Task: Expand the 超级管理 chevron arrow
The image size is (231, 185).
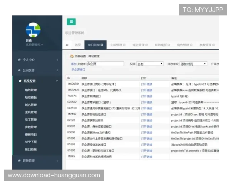Action: [57, 160]
